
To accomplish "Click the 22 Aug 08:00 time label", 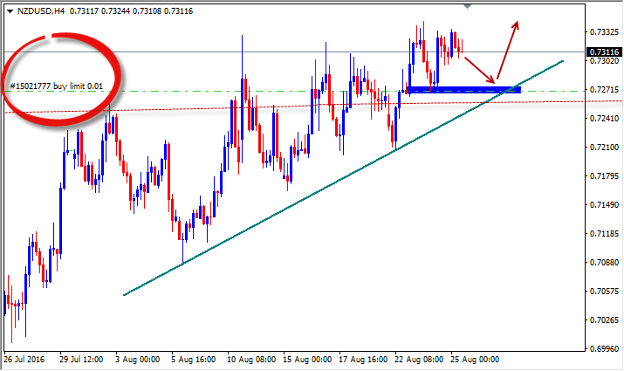I will coord(419,360).
